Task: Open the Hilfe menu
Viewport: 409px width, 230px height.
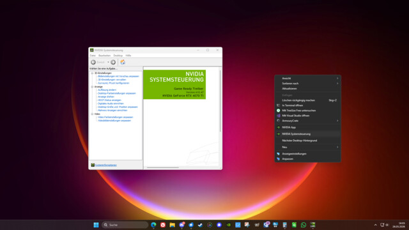Action: (x=128, y=56)
